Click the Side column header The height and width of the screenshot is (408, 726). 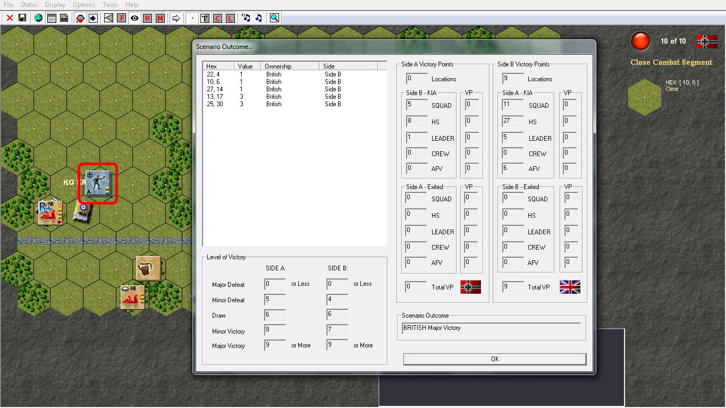(x=349, y=66)
